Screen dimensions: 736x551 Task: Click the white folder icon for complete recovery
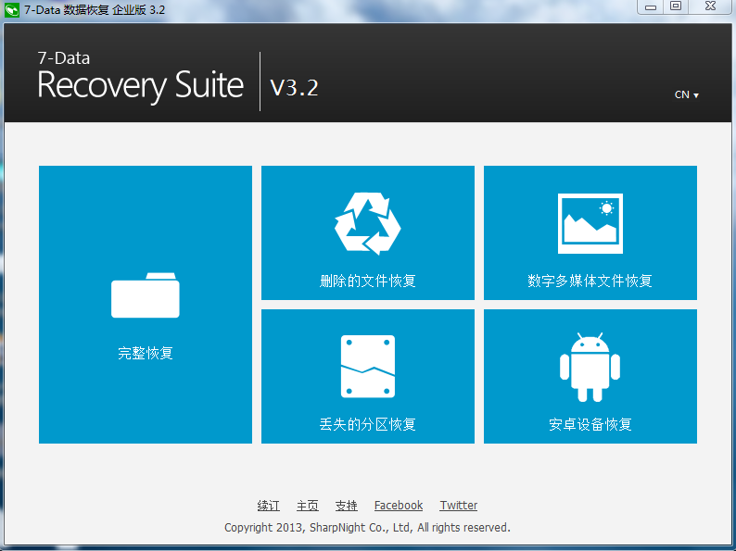click(145, 295)
